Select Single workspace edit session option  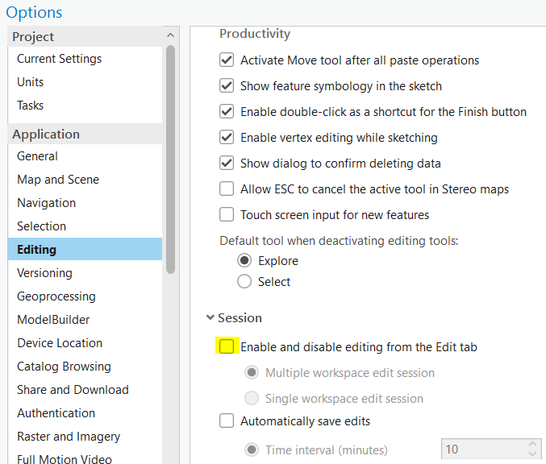(x=252, y=398)
